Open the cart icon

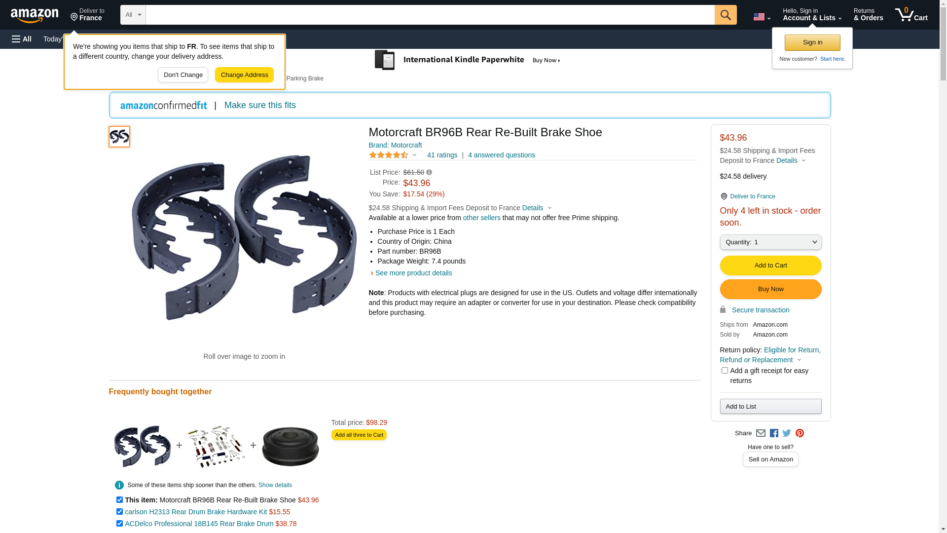pyautogui.click(x=911, y=15)
